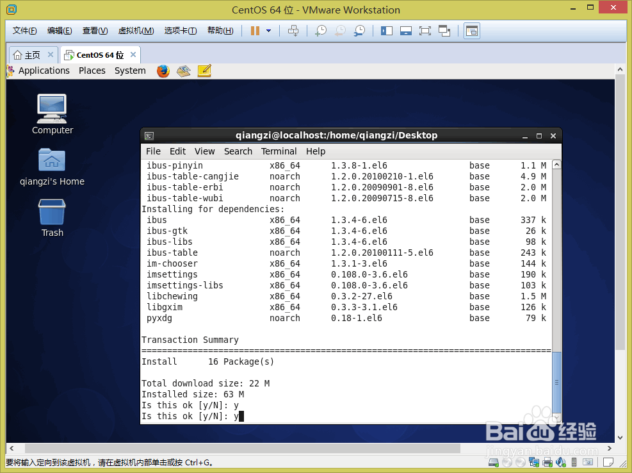This screenshot has height=473, width=632.
Task: Open the terminal Search menu
Action: click(x=238, y=151)
